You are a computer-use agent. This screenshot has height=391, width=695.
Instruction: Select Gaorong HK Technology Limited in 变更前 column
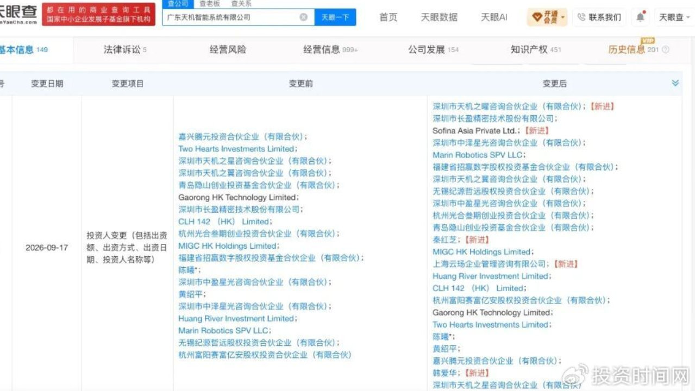pos(236,198)
